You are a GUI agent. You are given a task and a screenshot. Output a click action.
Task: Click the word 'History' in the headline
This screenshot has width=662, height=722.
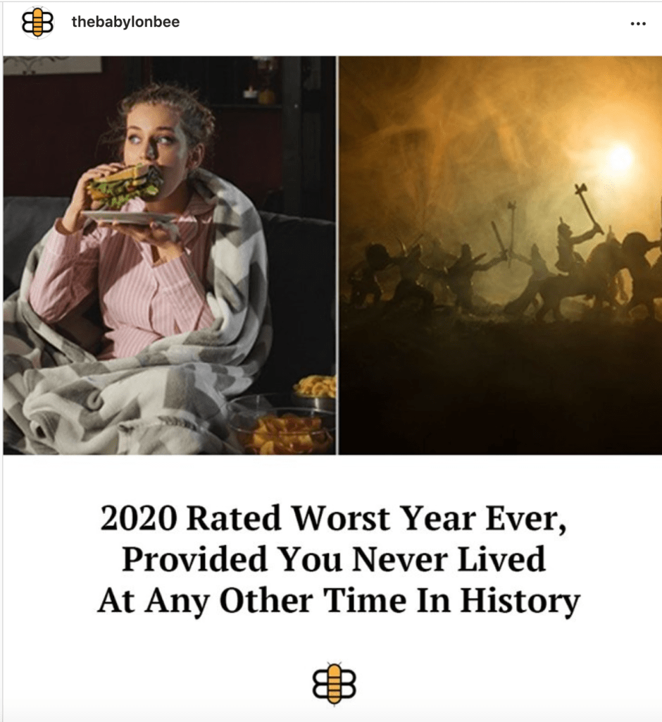coord(520,601)
